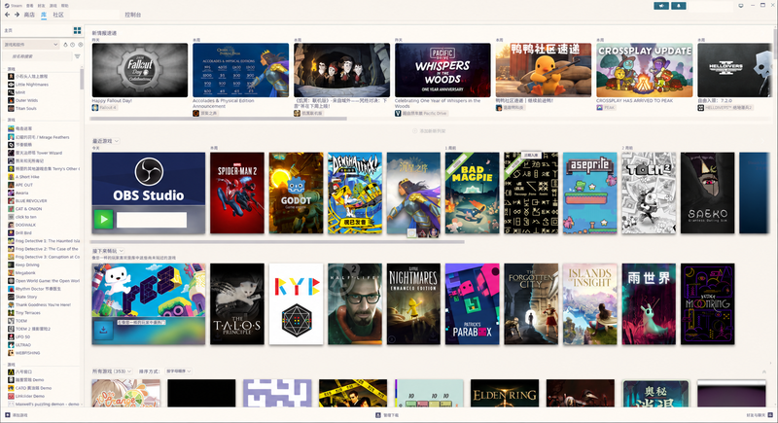778x423 pixels.
Task: Open friends and chat icon
Action: tap(771, 415)
